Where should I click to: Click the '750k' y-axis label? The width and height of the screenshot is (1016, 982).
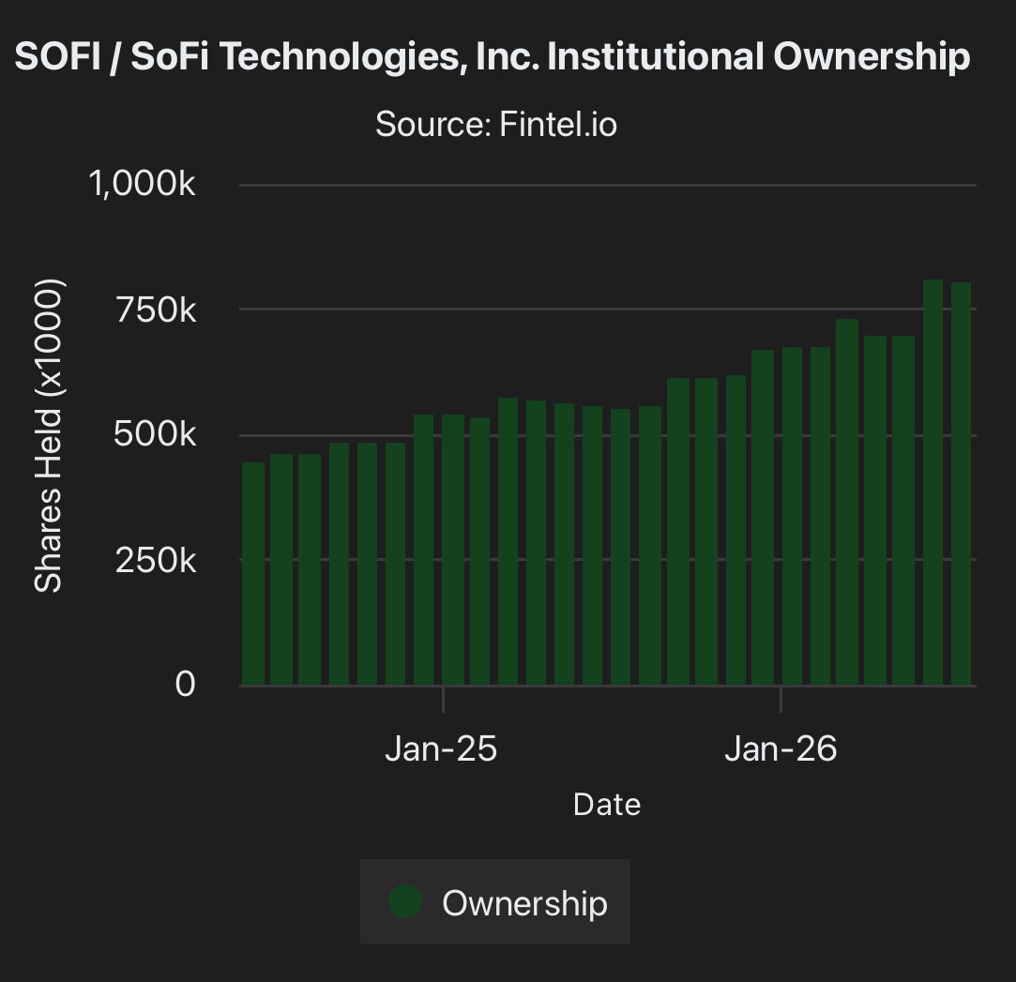(x=156, y=310)
